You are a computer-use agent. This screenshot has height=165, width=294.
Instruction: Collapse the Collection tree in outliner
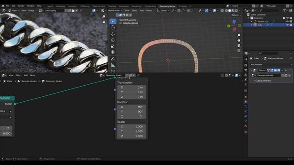tap(249, 18)
